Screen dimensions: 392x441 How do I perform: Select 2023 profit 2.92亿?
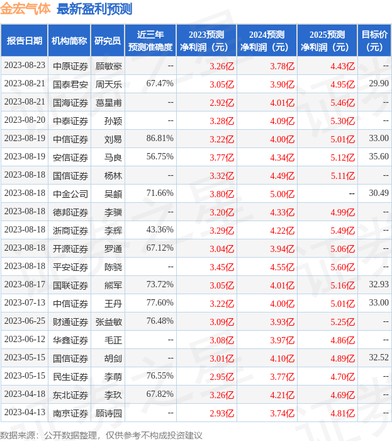[x=222, y=103]
